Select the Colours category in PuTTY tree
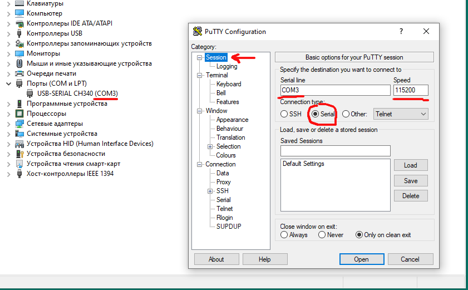The width and height of the screenshot is (468, 290). pos(225,155)
